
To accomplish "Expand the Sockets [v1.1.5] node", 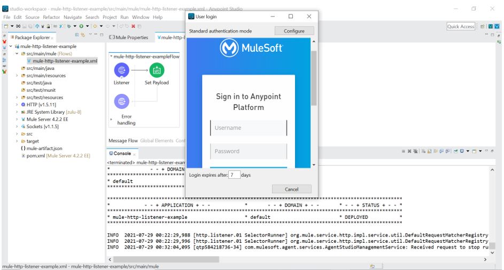I will point(17,126).
